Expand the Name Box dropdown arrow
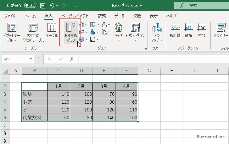229x144 pixels. pyautogui.click(x=31, y=59)
